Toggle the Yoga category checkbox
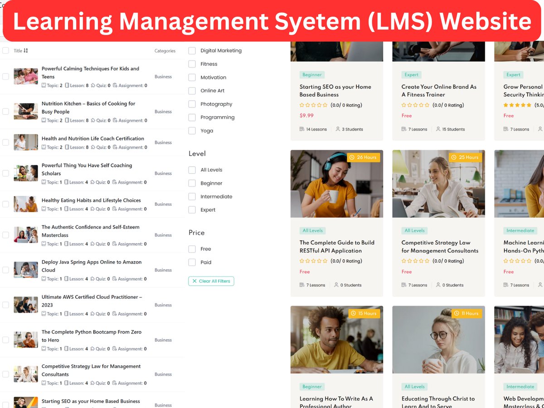This screenshot has width=544, height=408. tap(192, 131)
